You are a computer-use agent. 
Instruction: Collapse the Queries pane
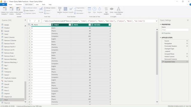pos(25,20)
